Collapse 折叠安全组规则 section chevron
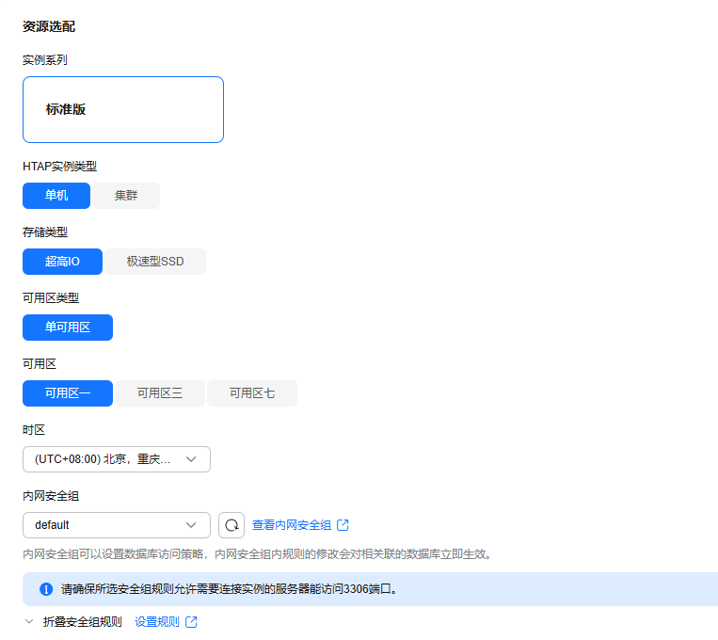718x640 pixels. (29, 622)
